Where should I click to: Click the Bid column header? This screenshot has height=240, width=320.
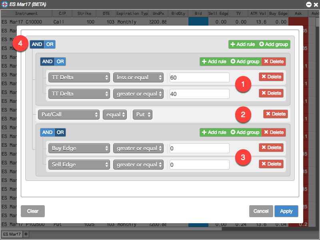click(198, 14)
